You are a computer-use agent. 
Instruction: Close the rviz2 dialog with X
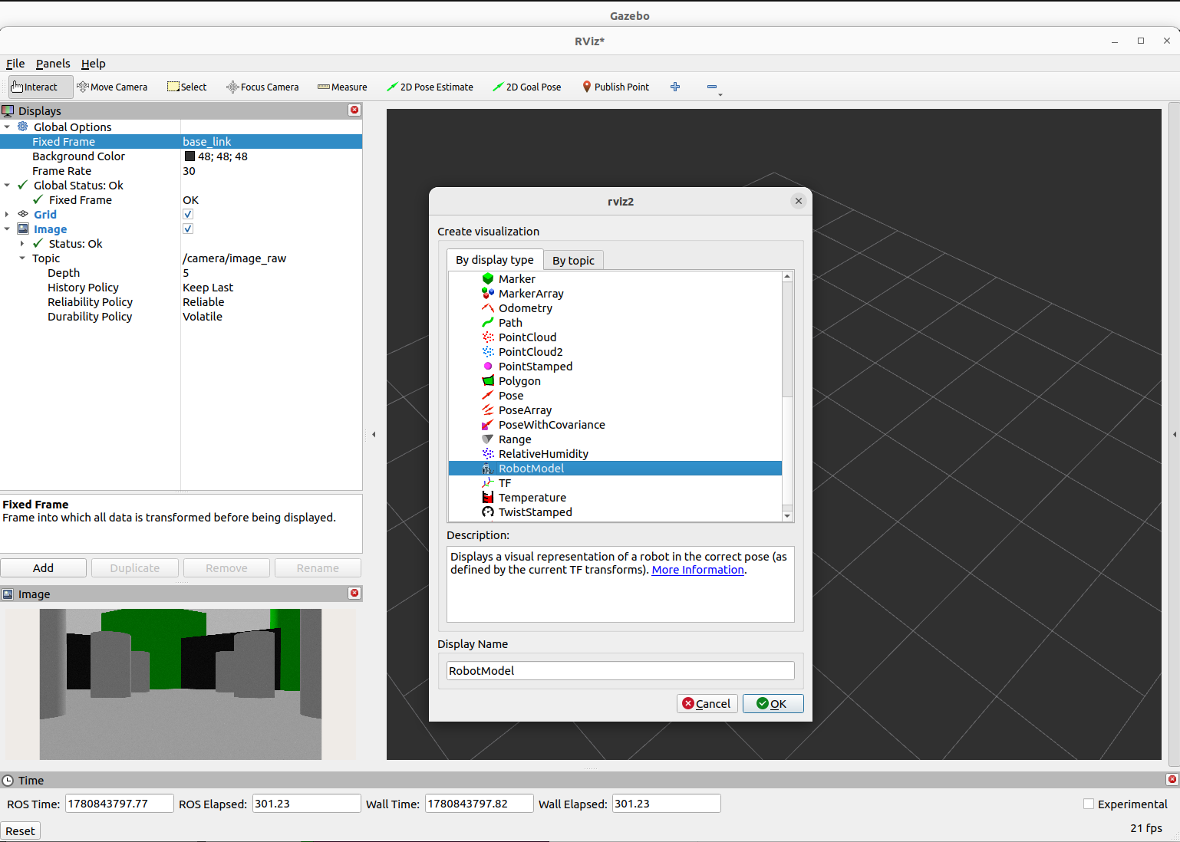(x=799, y=201)
